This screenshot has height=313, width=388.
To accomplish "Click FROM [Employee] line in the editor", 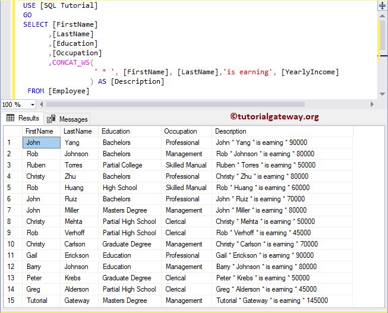I will (58, 91).
